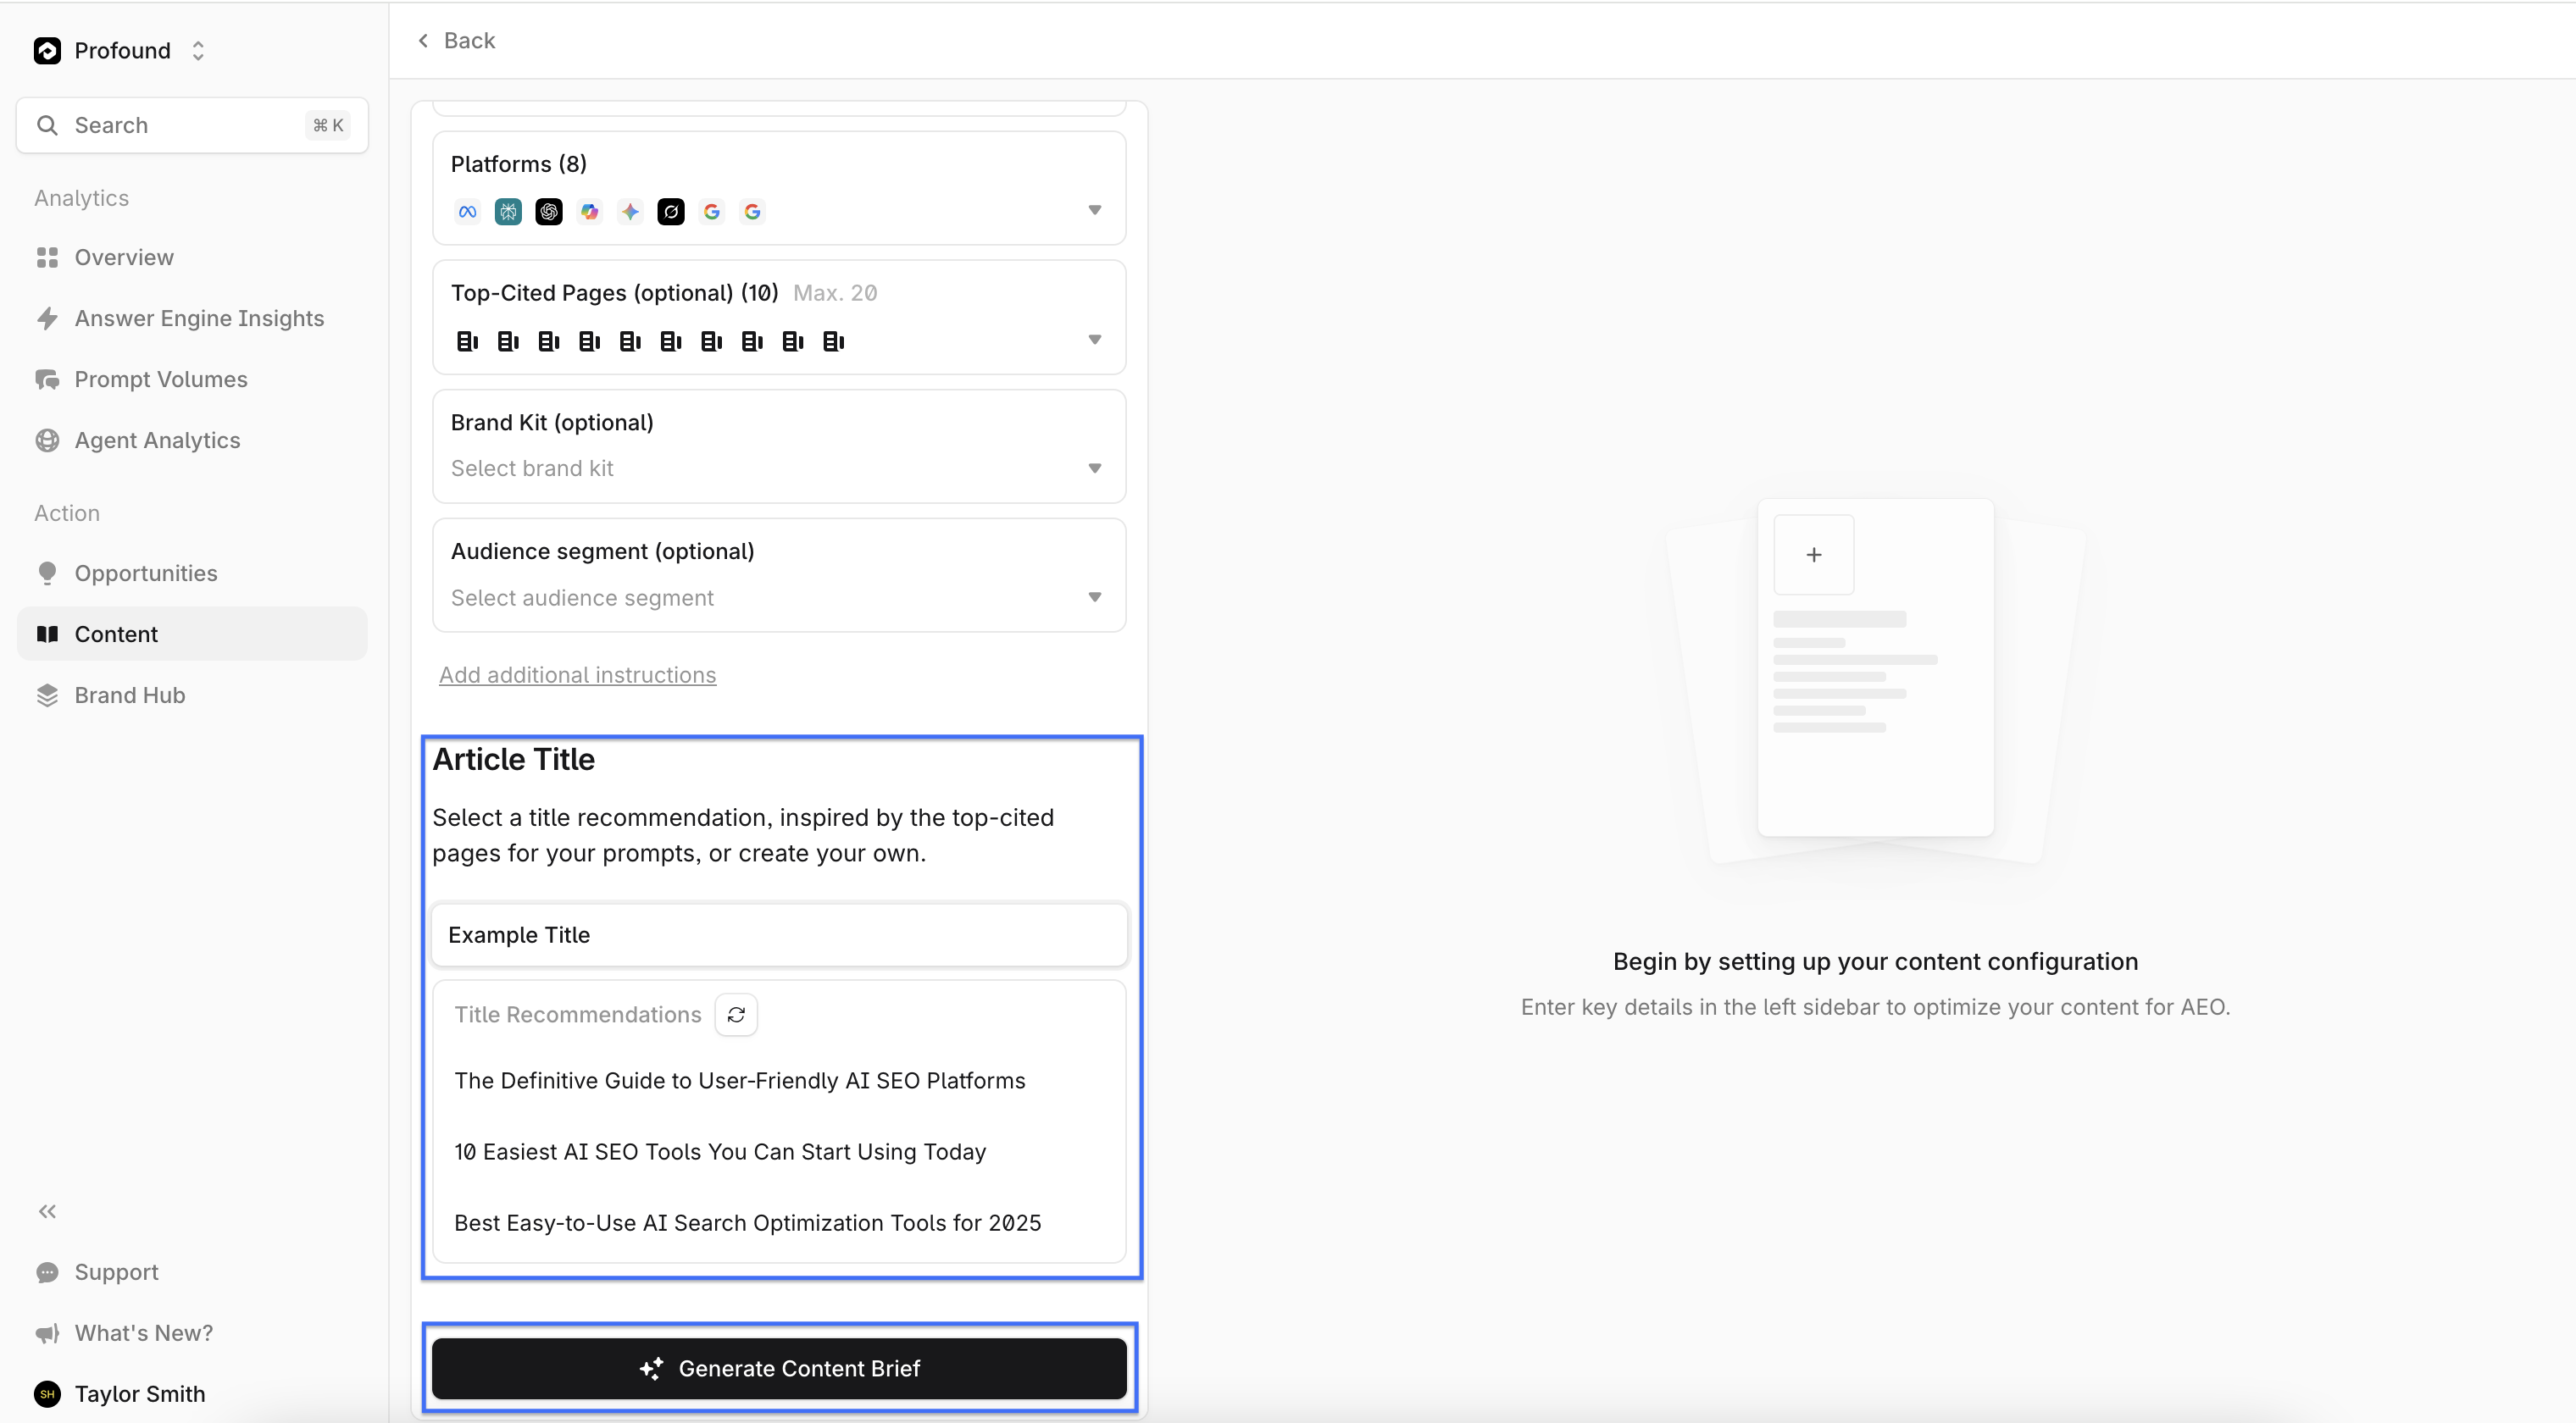Click the last top-cited page icon

(x=833, y=341)
